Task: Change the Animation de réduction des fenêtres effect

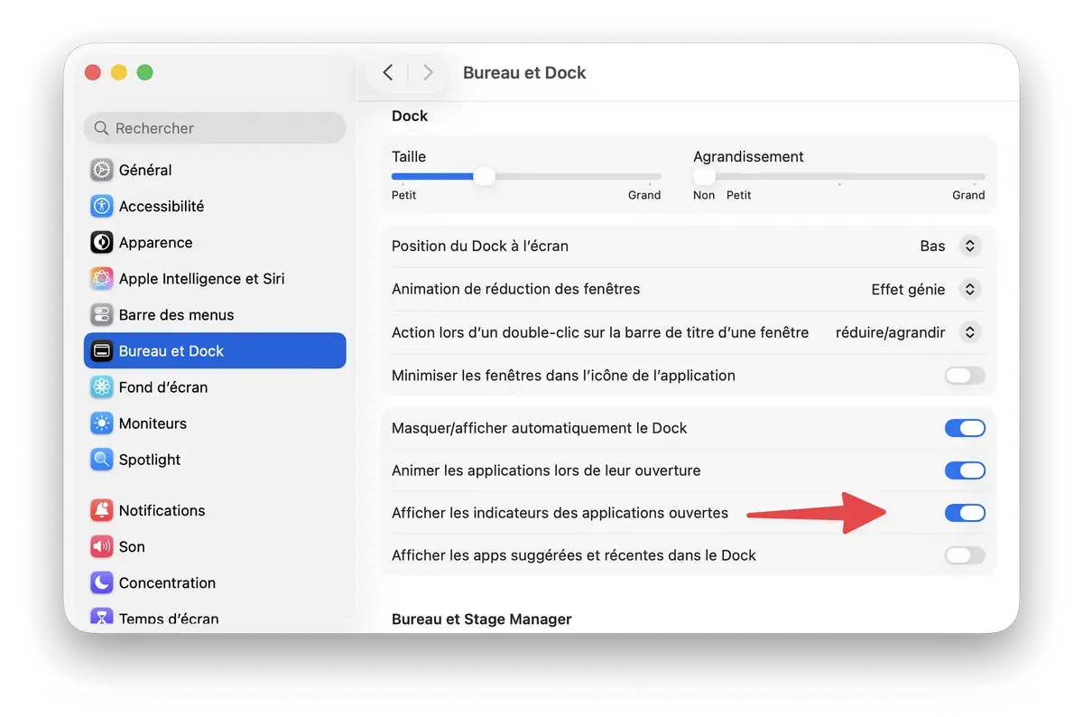Action: 969,289
